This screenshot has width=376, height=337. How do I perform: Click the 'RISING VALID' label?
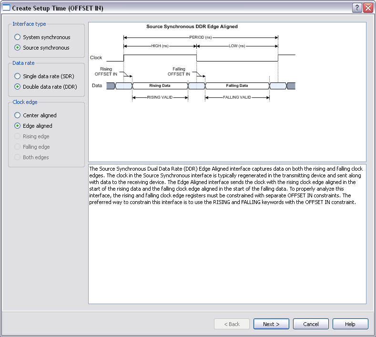tap(160, 97)
